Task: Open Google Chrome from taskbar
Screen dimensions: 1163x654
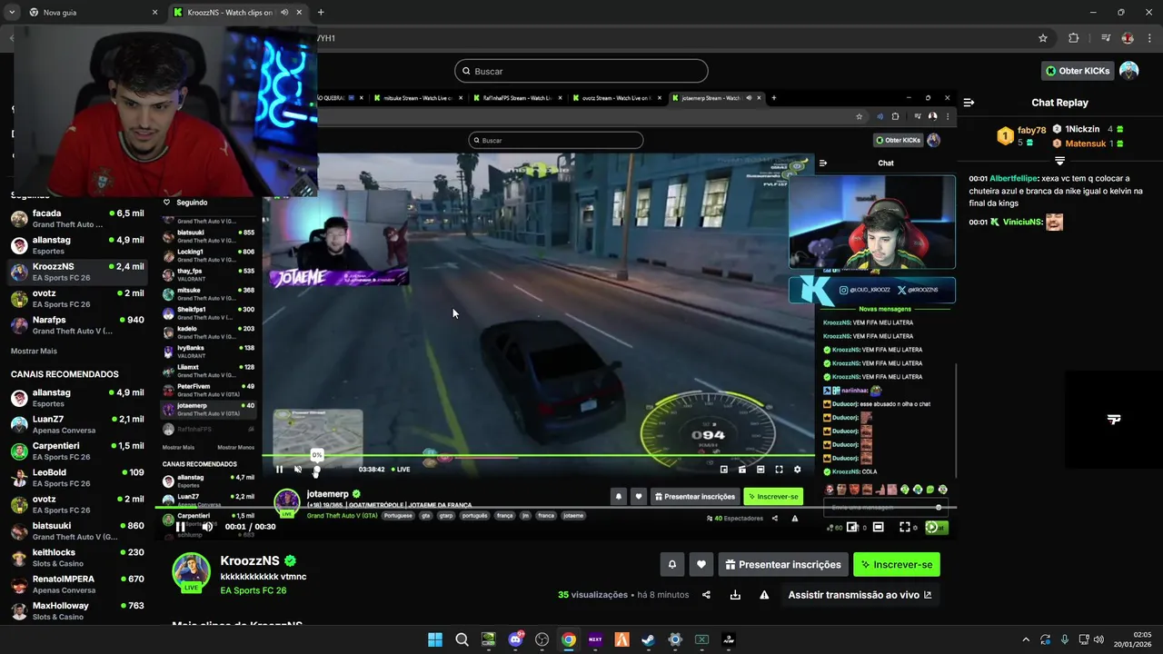Action: click(x=569, y=639)
